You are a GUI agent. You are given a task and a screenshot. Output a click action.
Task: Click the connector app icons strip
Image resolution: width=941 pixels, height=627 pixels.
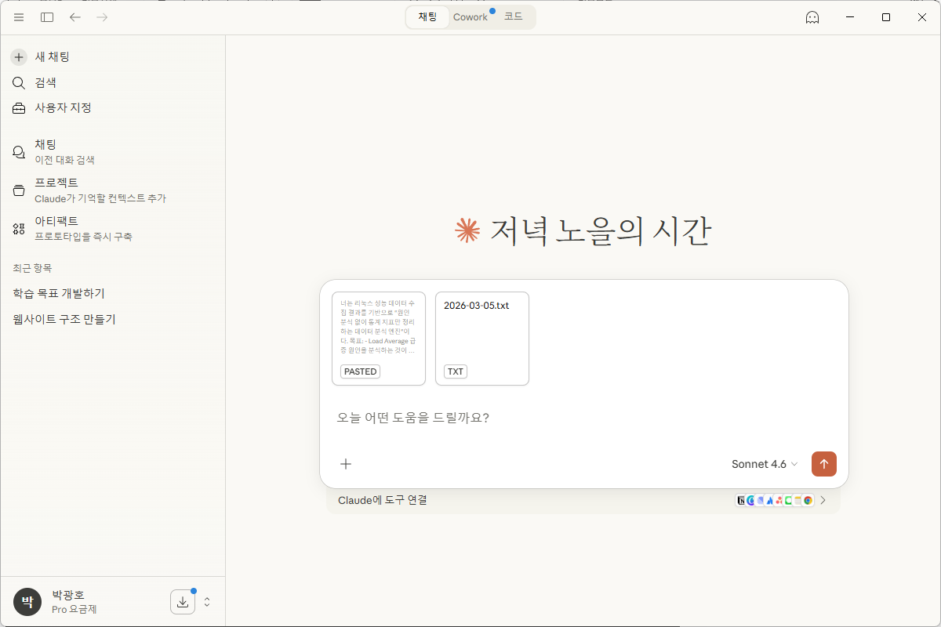(775, 500)
